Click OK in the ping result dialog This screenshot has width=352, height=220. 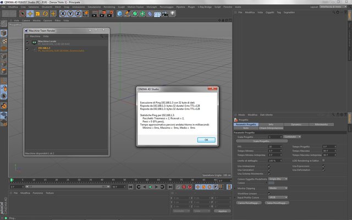[206, 140]
